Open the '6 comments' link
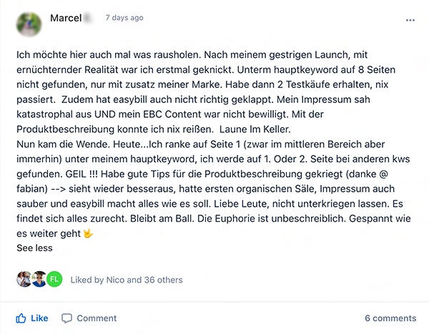This screenshot has width=429, height=334. pyautogui.click(x=390, y=318)
